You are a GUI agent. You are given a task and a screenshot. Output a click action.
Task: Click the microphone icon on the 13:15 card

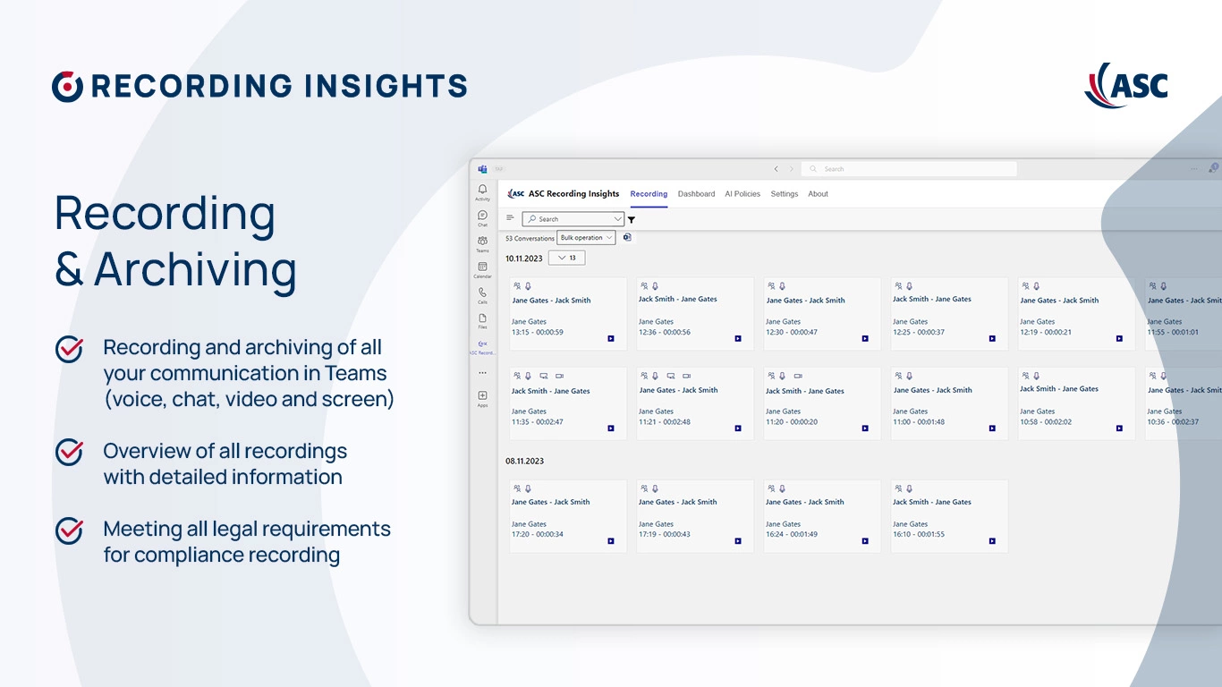[x=528, y=286]
